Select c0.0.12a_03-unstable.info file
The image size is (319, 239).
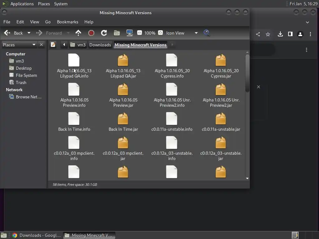[172, 148]
